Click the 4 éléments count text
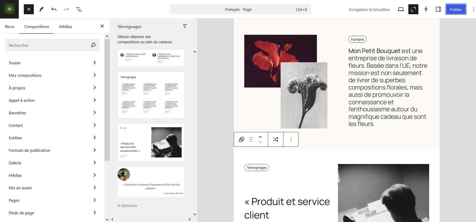 tap(127, 205)
